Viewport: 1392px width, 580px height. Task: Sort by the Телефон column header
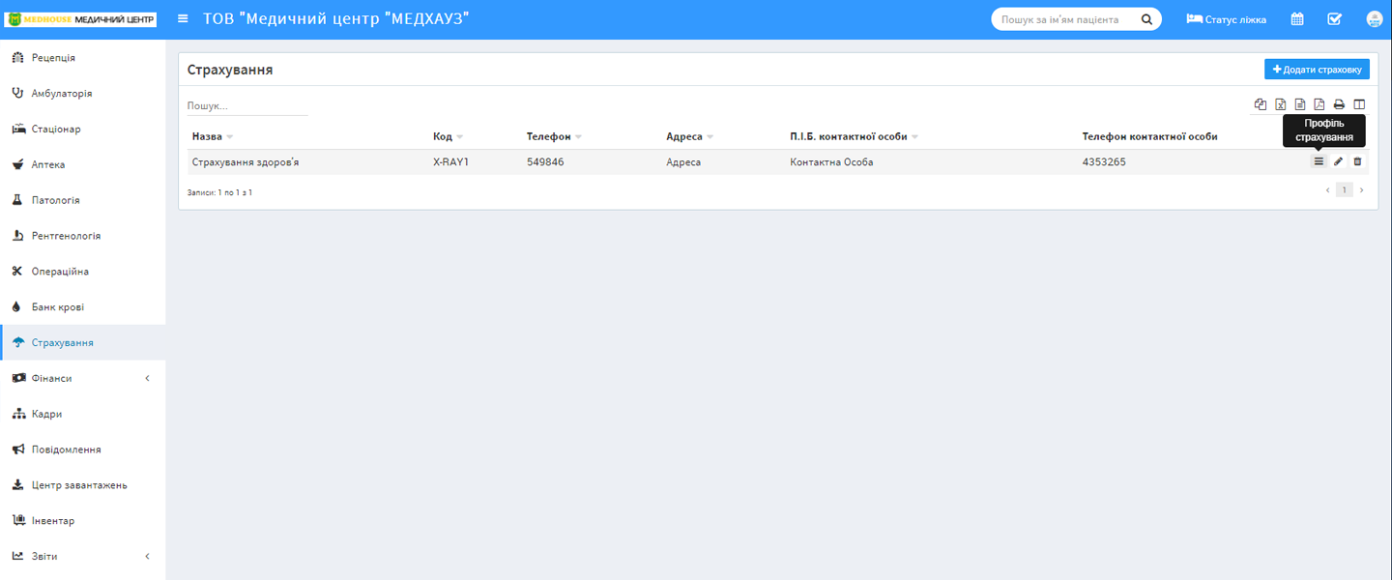point(554,137)
